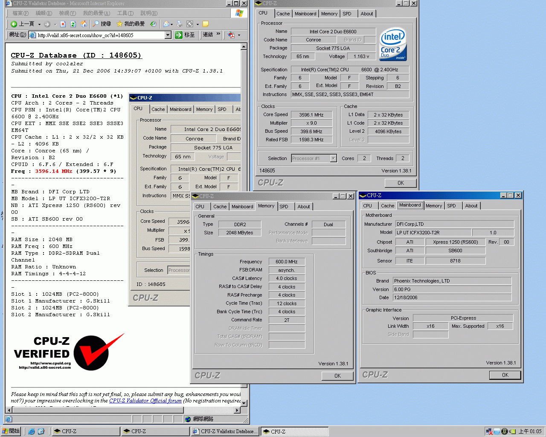Viewport: 546px width, 437px height.
Task: Expand the Back button history dropdown arrow
Action: pyautogui.click(x=39, y=24)
